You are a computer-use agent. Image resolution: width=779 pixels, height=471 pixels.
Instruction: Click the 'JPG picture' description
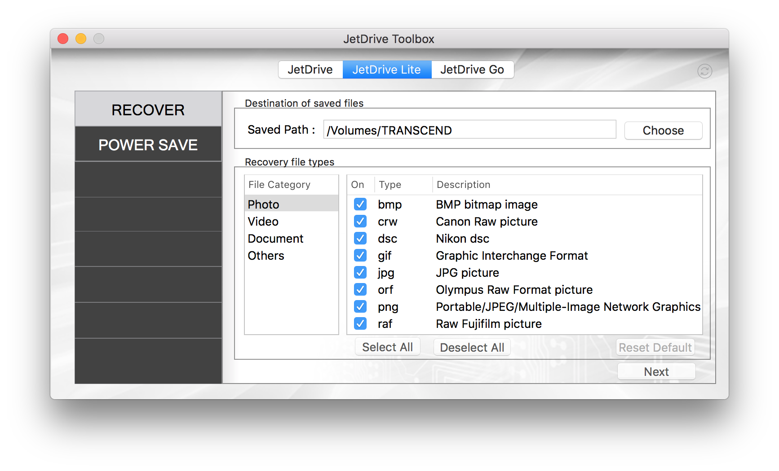[467, 273]
